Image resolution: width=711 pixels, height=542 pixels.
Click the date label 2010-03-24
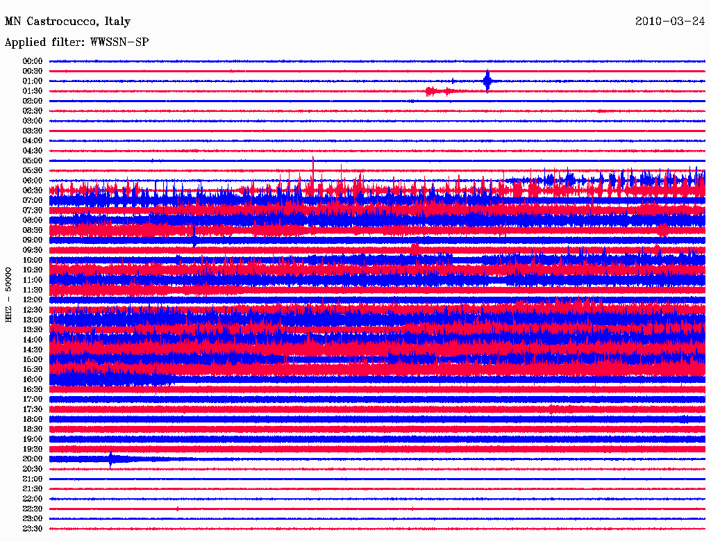[670, 22]
